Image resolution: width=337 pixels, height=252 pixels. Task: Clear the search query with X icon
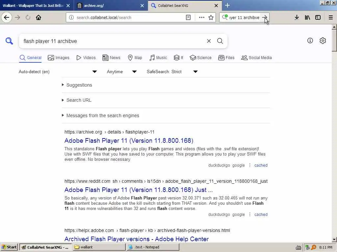[209, 41]
